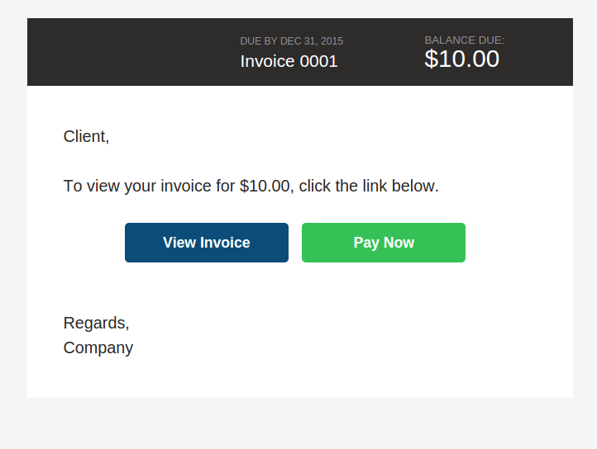Click the Company signature text
The image size is (597, 449).
(x=98, y=347)
